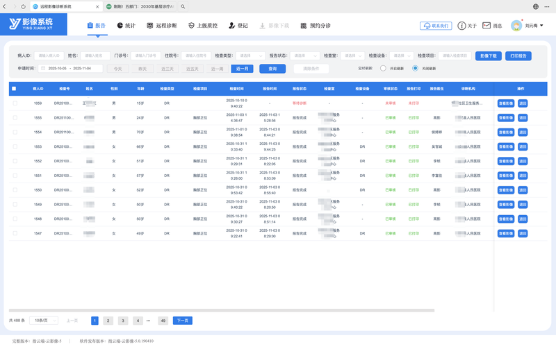Click the 打印报告 print report button
Screen dimensions: 556x347
tap(518, 56)
